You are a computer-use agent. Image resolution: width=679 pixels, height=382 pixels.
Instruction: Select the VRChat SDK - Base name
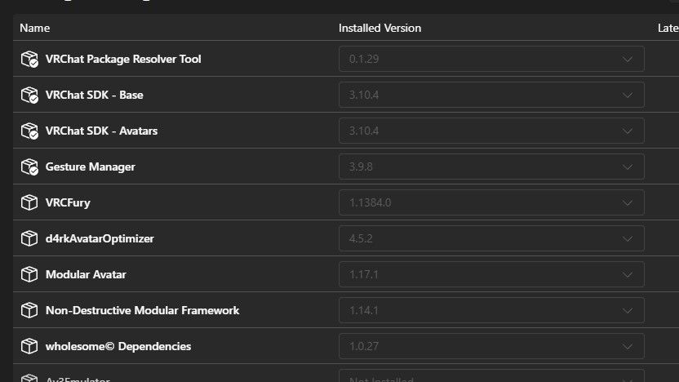coord(95,95)
